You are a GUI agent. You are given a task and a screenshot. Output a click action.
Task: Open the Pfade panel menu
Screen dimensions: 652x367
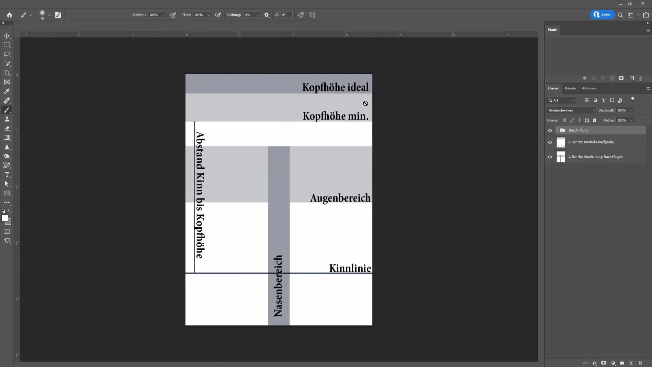pyautogui.click(x=648, y=30)
